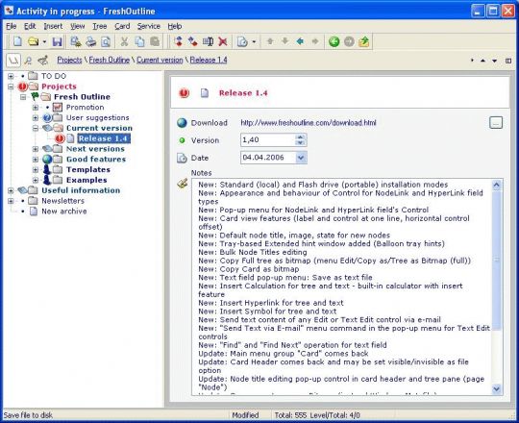Open the Edit menu
The image size is (519, 423).
click(30, 26)
